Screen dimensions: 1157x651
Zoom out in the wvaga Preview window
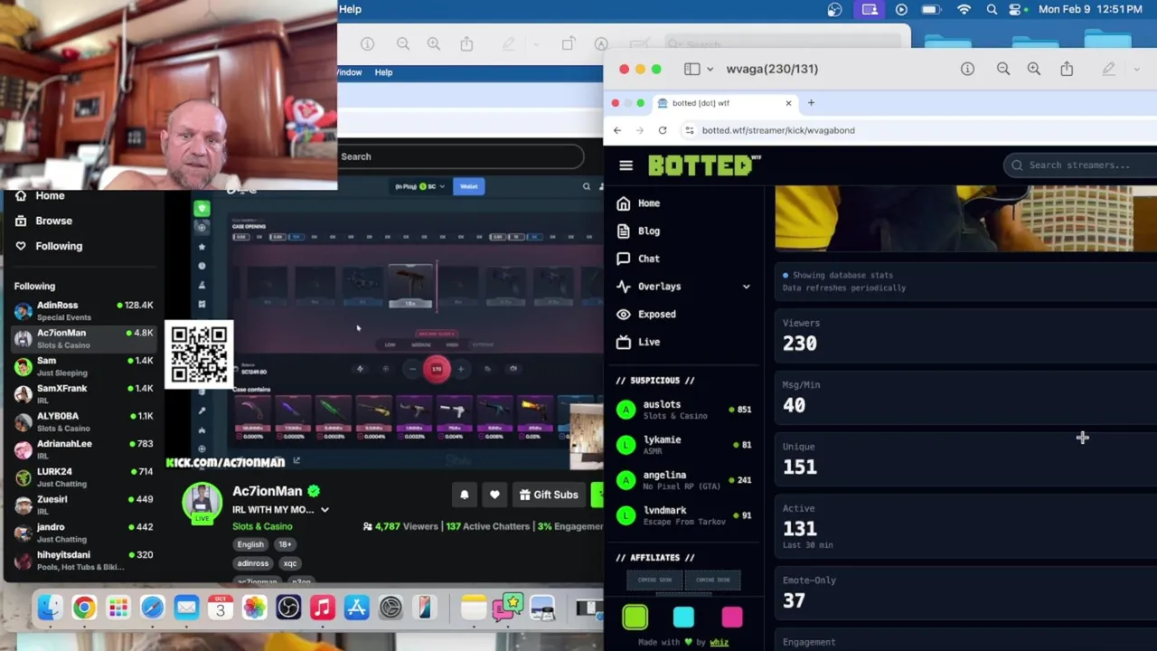pyautogui.click(x=1003, y=69)
